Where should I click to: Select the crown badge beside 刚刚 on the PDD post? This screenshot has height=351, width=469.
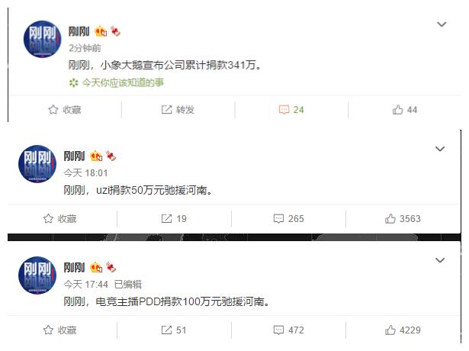tap(96, 267)
